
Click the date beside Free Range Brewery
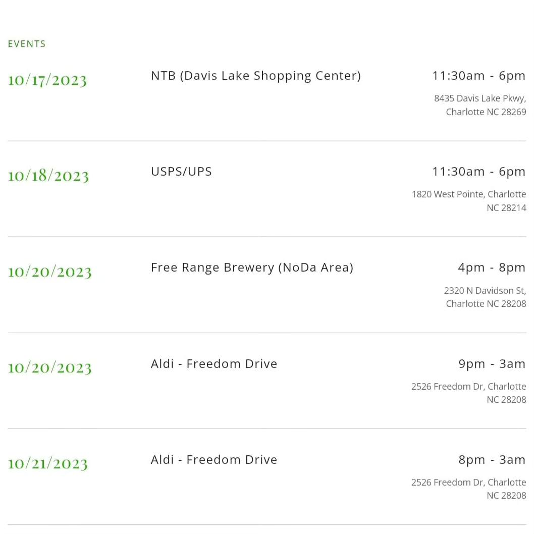click(50, 272)
